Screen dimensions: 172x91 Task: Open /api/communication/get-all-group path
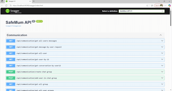(x=32, y=84)
